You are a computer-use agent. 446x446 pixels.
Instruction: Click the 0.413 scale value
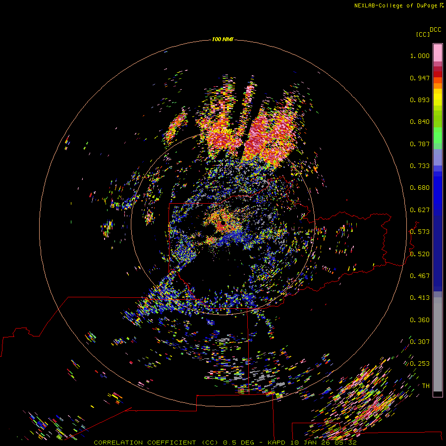point(420,298)
